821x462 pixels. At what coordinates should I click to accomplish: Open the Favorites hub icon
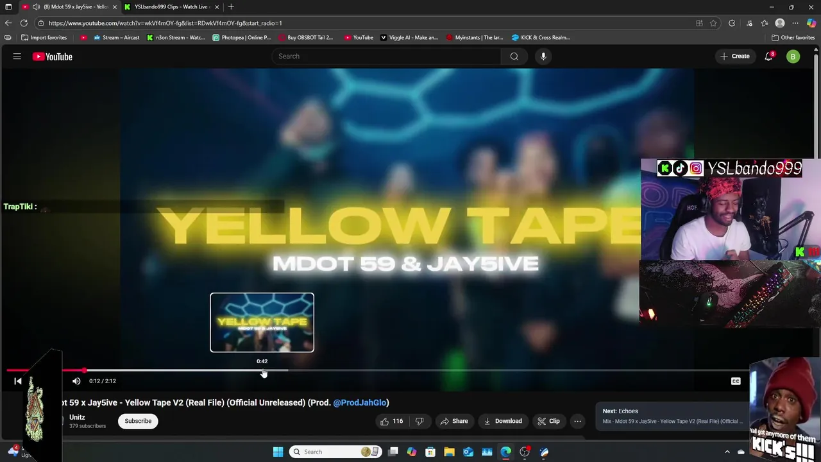[764, 23]
